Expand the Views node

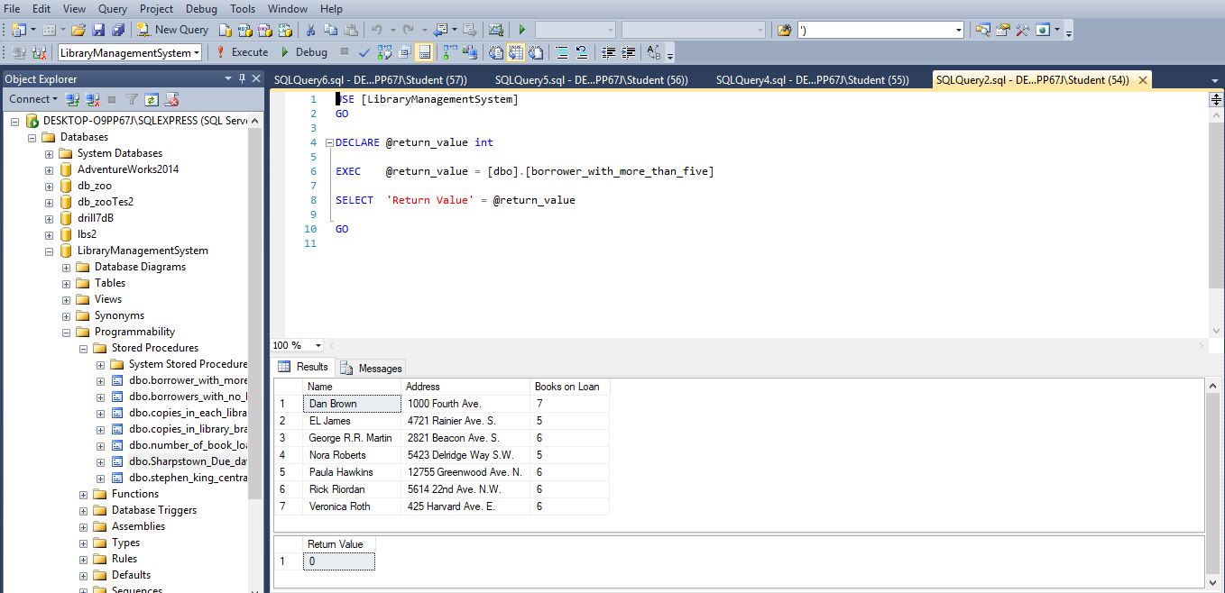point(66,300)
